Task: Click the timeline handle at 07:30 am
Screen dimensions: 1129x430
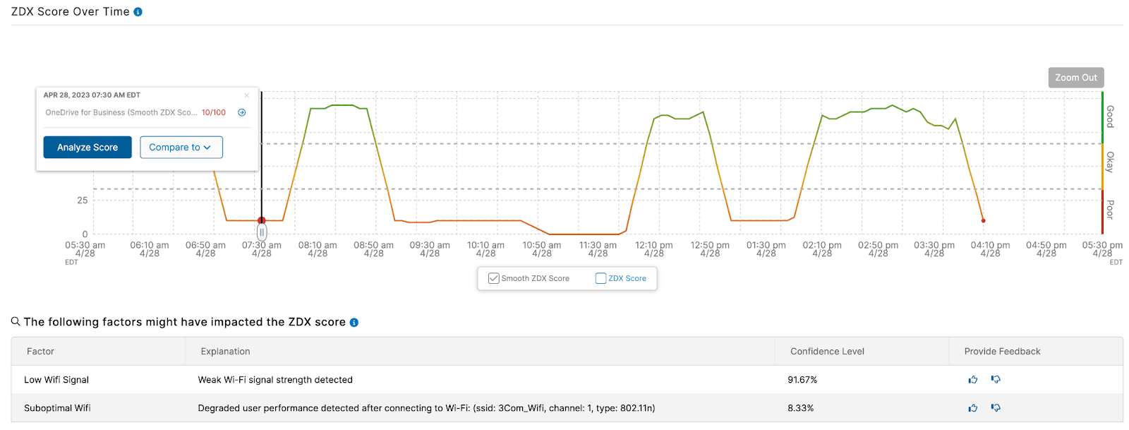Action: pos(262,232)
